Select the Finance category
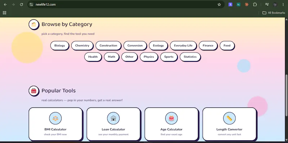Screen dimensions: 288x143 208,46
